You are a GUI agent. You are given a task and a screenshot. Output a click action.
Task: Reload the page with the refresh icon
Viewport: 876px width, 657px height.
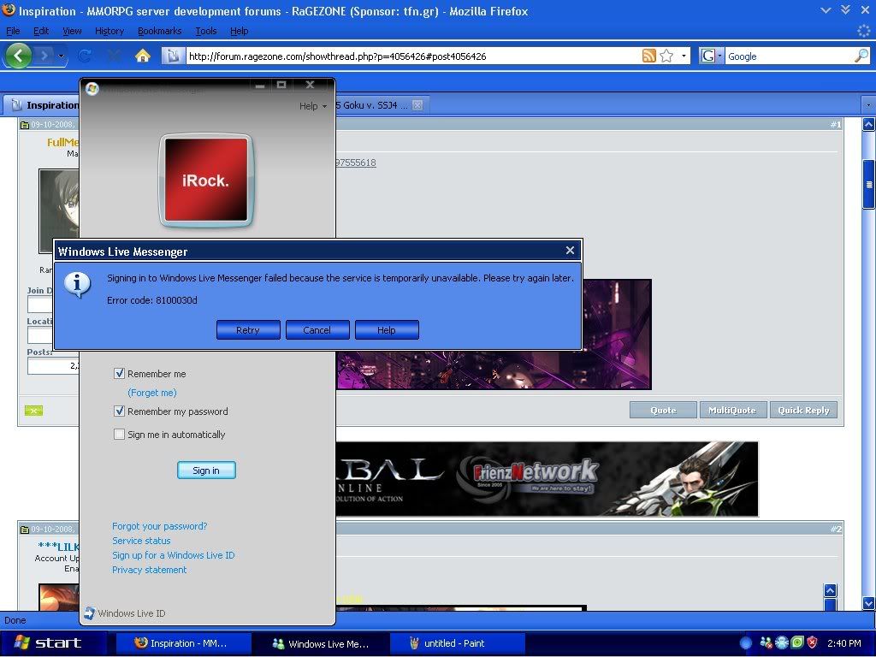[x=85, y=56]
